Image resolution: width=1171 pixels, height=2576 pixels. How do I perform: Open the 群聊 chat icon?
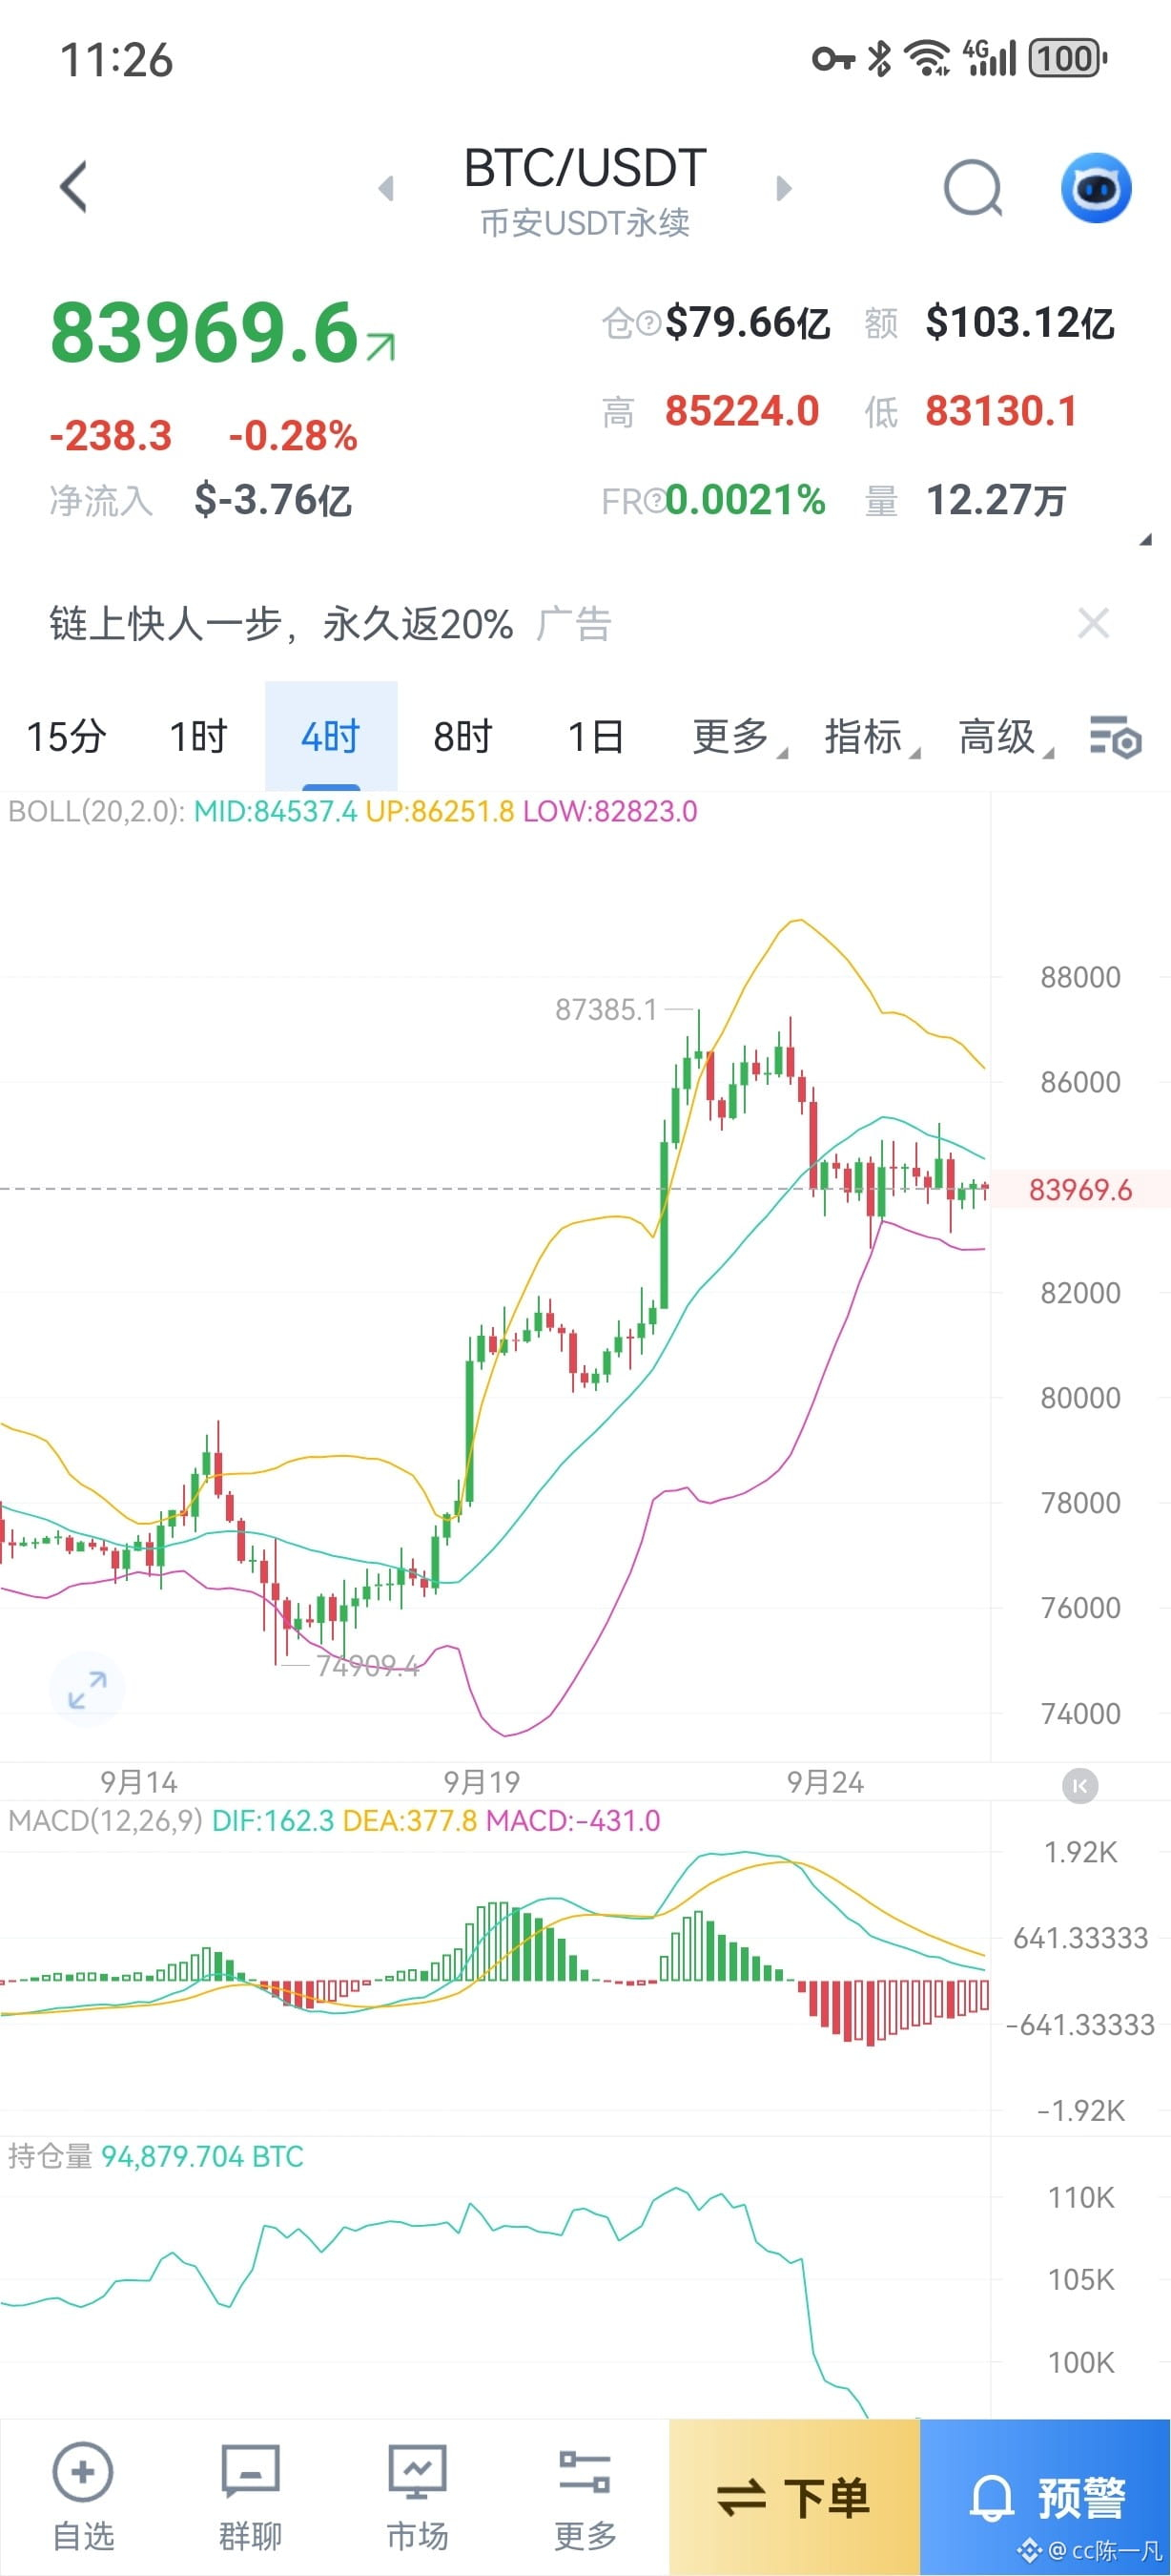[250, 2472]
